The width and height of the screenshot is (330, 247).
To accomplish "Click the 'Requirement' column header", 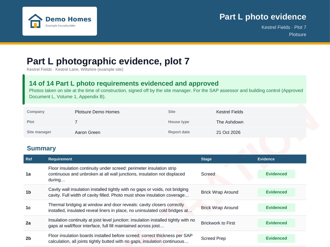I will click(60, 159).
